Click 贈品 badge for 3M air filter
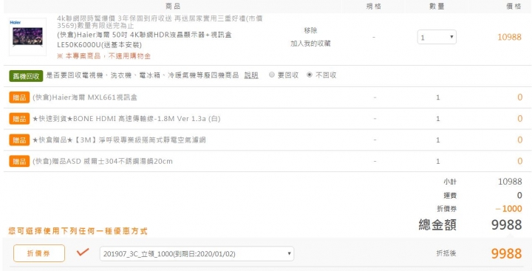 (x=19, y=140)
